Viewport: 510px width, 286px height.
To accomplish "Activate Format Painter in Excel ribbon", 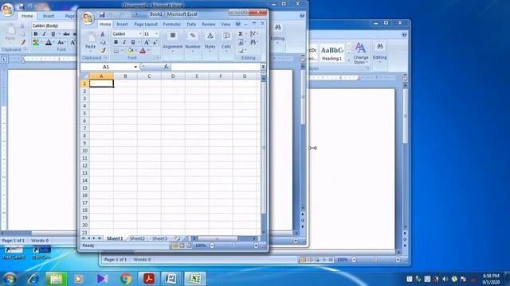I will [x=103, y=51].
